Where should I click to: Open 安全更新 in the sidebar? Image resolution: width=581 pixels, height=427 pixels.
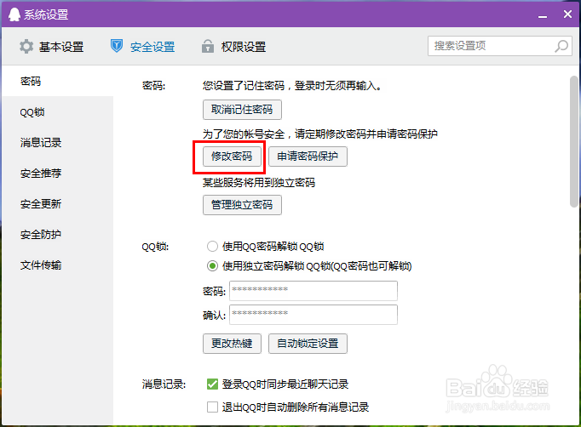pyautogui.click(x=57, y=203)
